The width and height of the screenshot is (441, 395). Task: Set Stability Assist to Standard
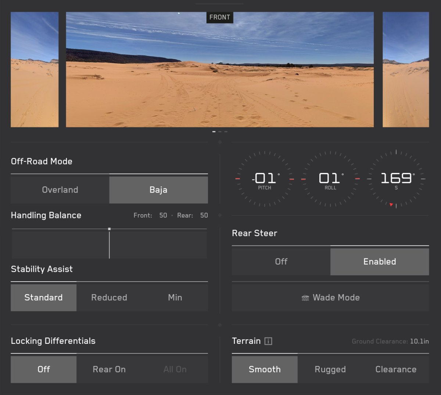pyautogui.click(x=43, y=297)
